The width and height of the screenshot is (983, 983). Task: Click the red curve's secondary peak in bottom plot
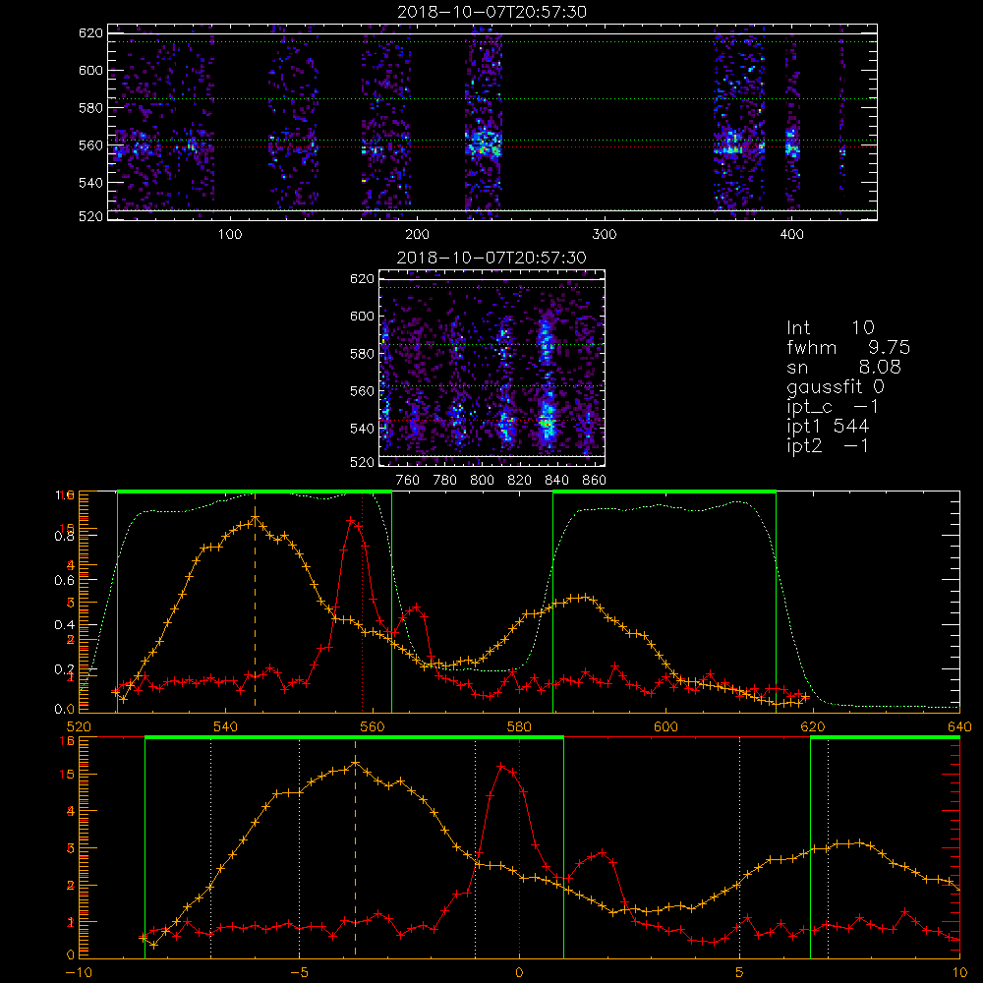point(603,852)
